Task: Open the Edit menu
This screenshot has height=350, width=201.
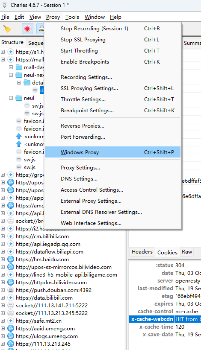Action: pos(19,17)
